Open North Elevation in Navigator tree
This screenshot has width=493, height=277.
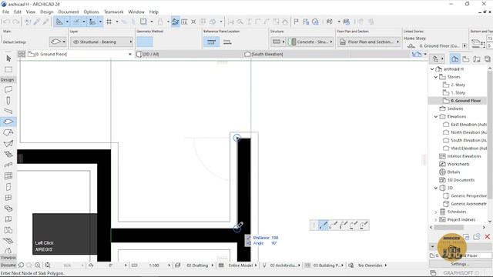(x=468, y=132)
